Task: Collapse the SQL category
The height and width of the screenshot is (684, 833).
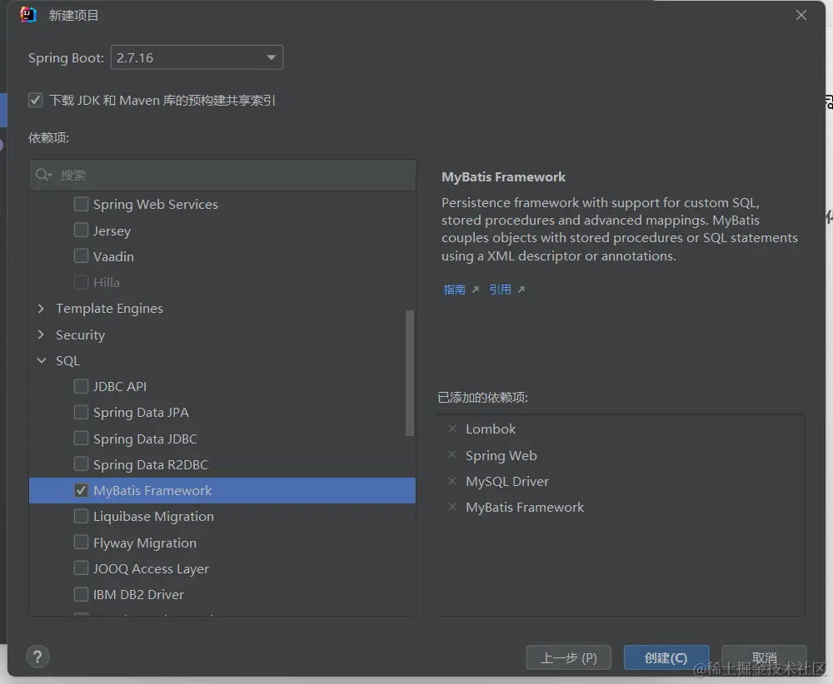Action: click(x=41, y=360)
